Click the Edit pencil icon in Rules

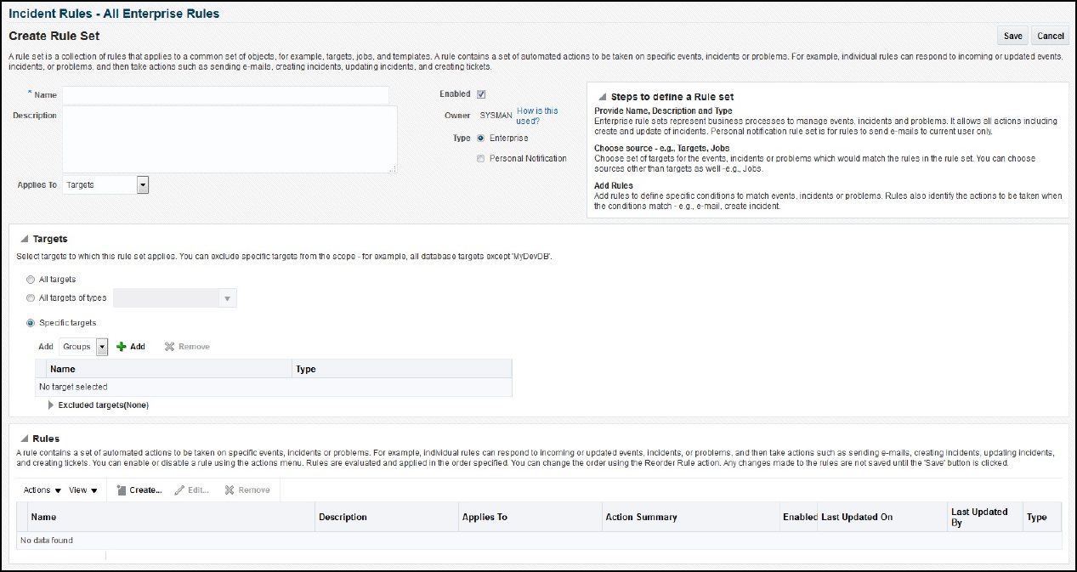(x=179, y=490)
